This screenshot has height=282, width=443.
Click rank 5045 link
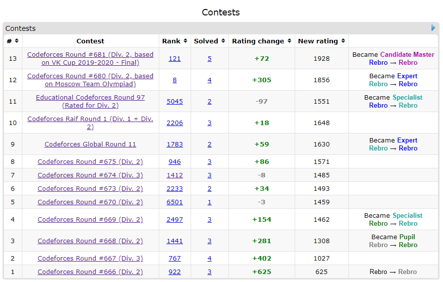175,101
